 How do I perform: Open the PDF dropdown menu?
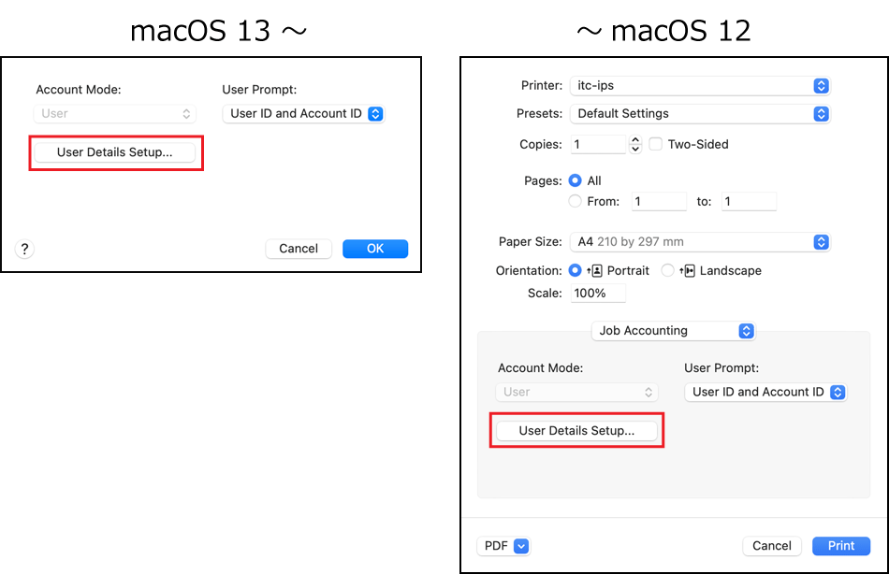coord(504,546)
